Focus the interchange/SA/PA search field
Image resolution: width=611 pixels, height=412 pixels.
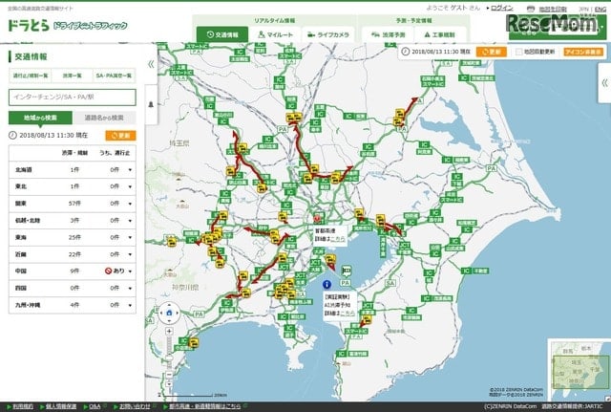point(73,98)
